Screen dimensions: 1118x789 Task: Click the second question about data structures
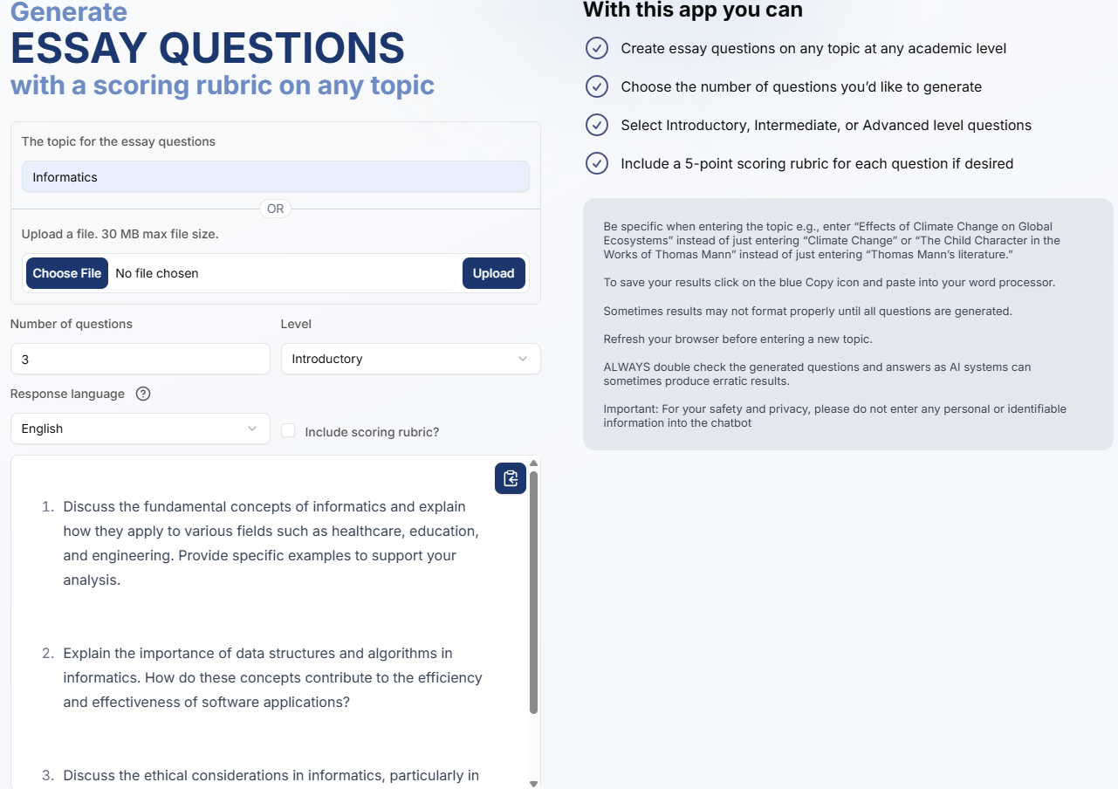point(272,677)
